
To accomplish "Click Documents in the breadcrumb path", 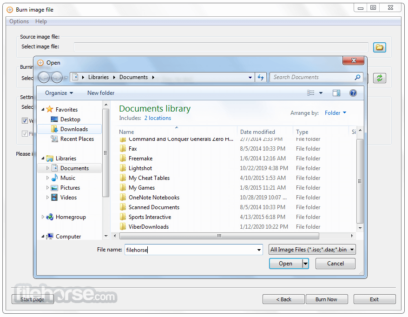I will click(133, 77).
